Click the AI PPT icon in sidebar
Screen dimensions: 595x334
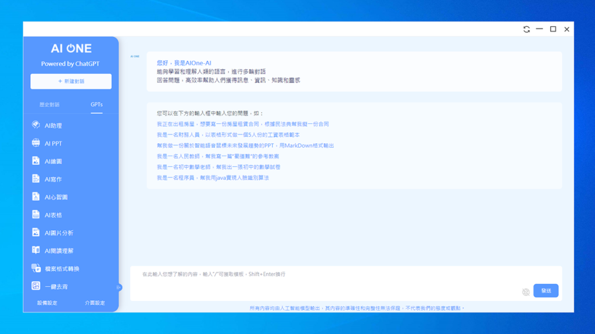(36, 143)
